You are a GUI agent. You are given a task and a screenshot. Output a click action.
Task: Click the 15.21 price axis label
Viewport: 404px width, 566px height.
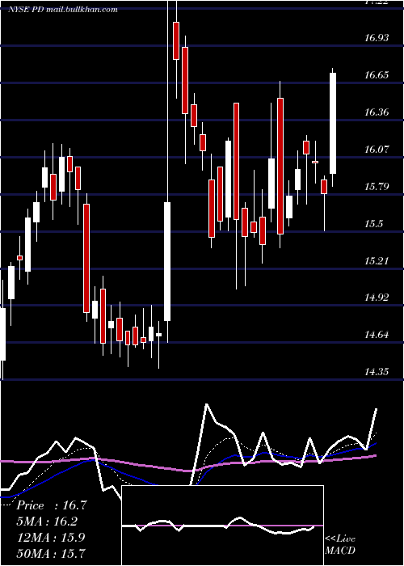pos(377,260)
